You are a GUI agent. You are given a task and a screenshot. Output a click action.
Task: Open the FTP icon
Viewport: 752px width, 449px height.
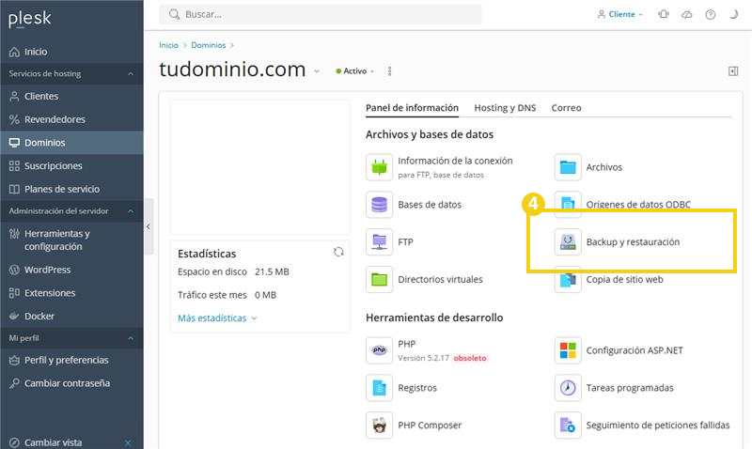[x=379, y=242]
